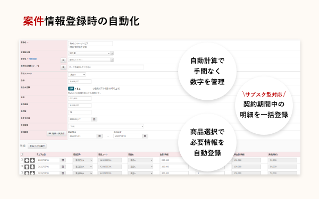Open product category dropdown in first row
319x199 pixels.
tap(83, 160)
